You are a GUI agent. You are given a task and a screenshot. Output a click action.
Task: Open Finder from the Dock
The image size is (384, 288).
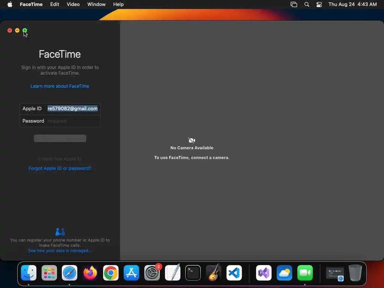click(x=28, y=273)
